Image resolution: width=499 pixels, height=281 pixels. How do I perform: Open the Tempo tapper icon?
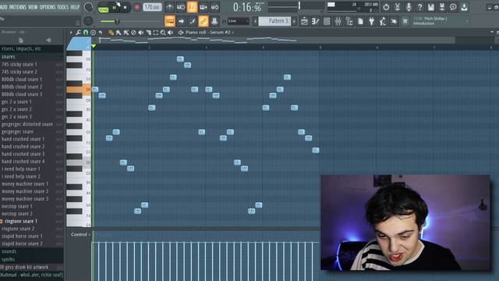[383, 21]
